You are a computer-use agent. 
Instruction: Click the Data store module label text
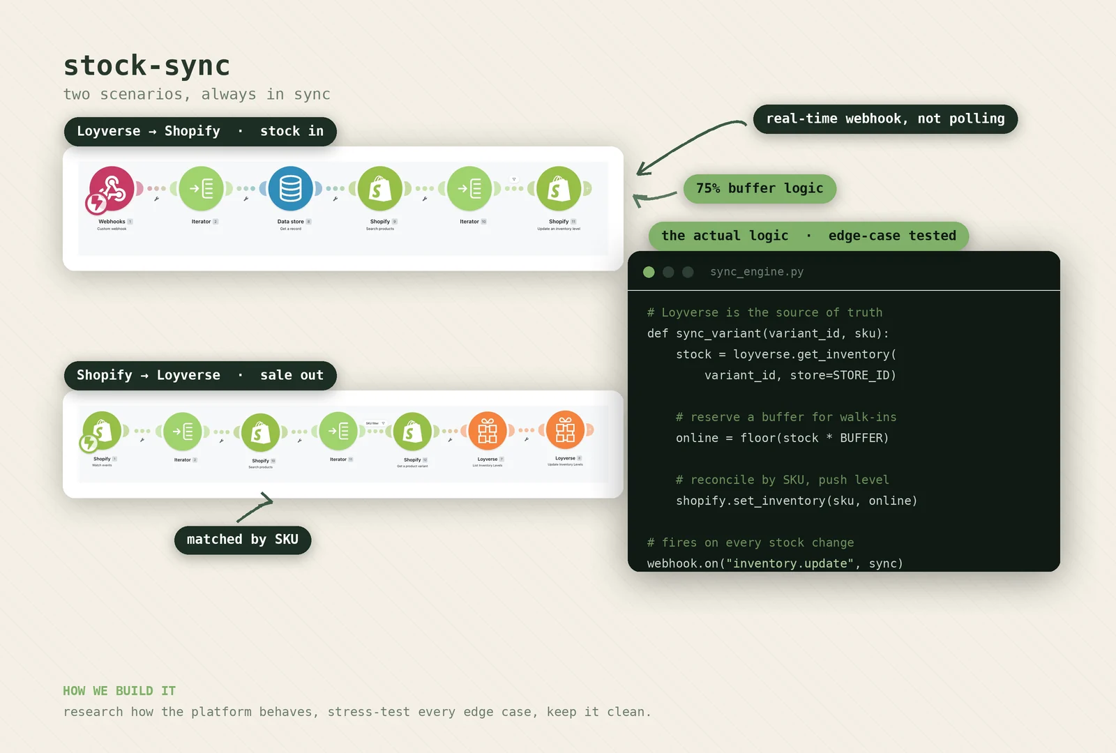(290, 222)
